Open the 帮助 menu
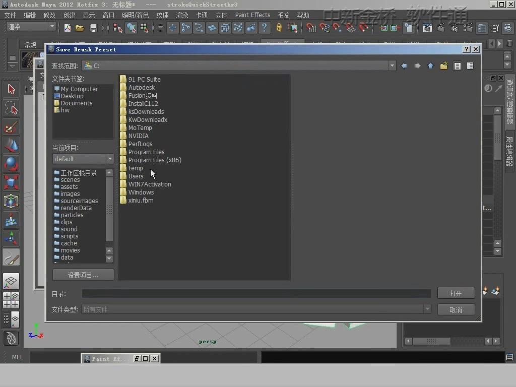516x387 pixels. [x=303, y=15]
